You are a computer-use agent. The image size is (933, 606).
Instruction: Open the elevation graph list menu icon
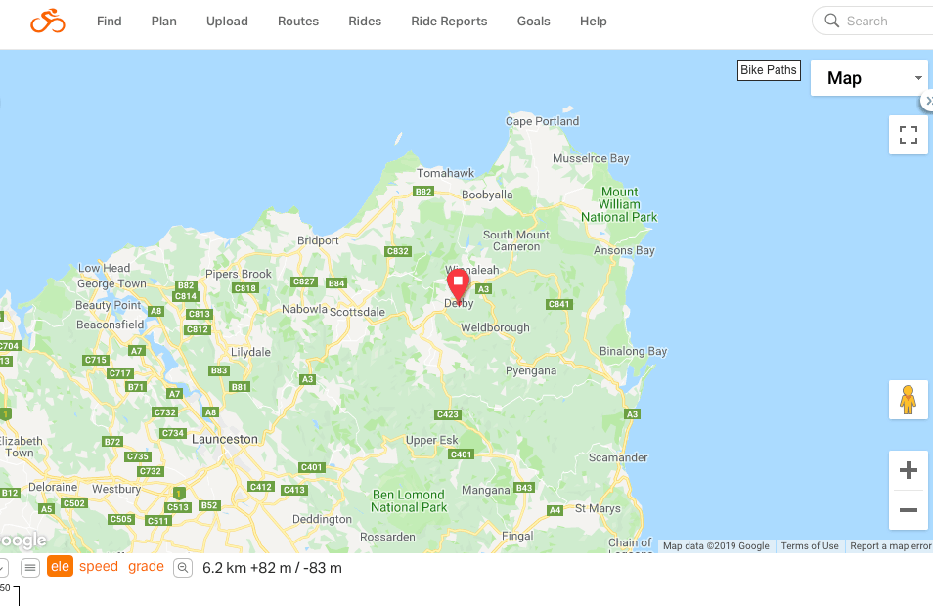30,568
